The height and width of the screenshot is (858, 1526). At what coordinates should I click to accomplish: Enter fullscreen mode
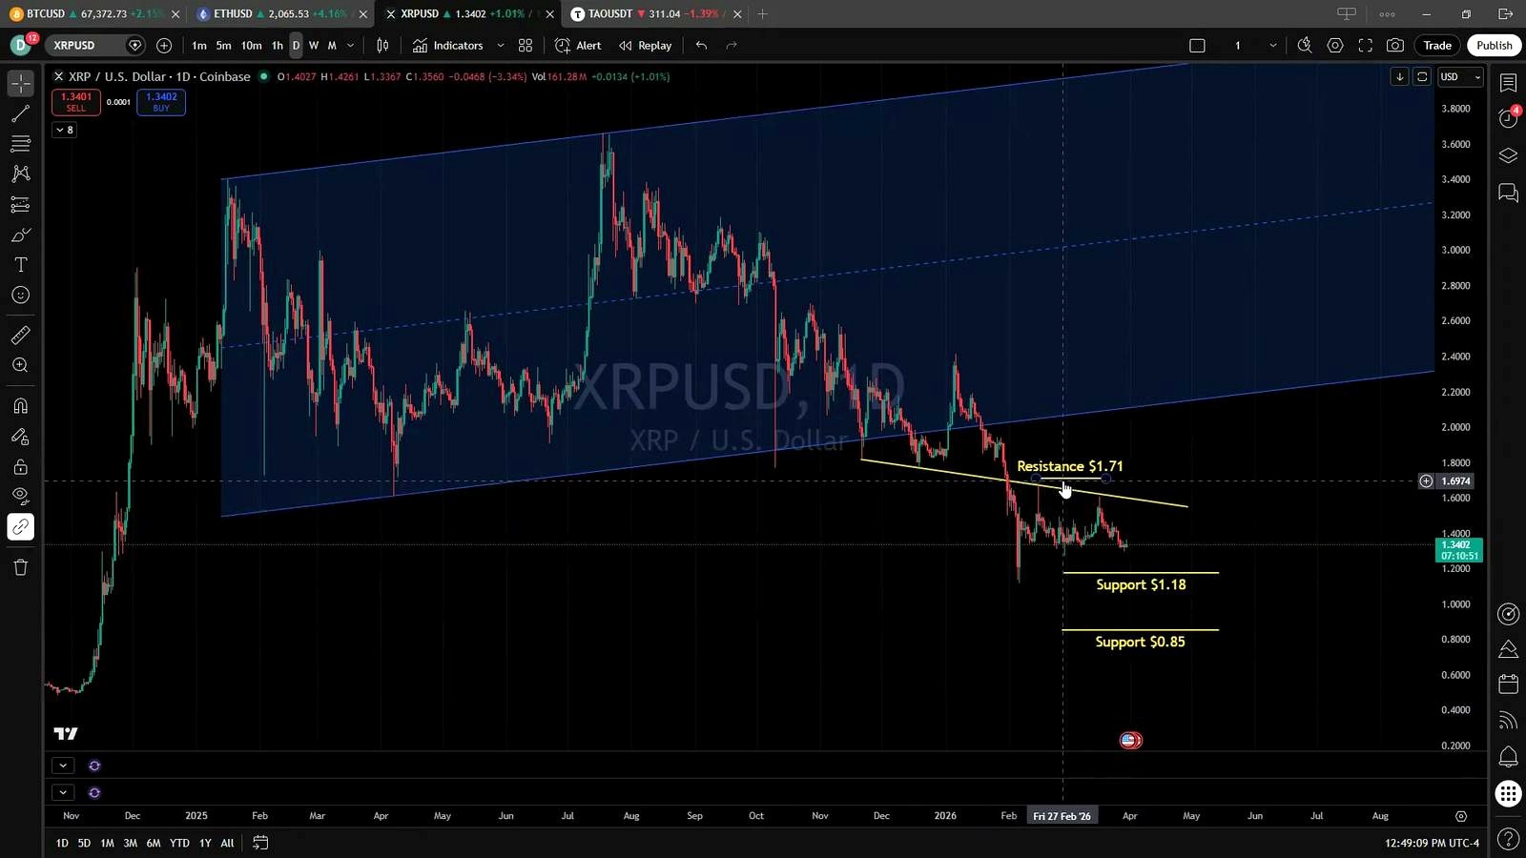[1365, 45]
